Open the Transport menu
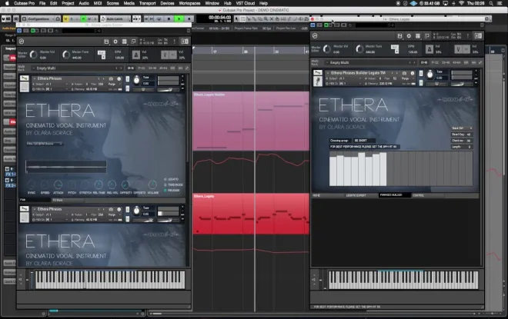 point(148,3)
